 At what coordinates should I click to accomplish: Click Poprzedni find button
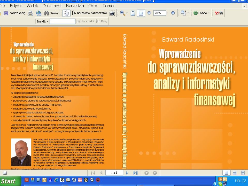coord(85,21)
